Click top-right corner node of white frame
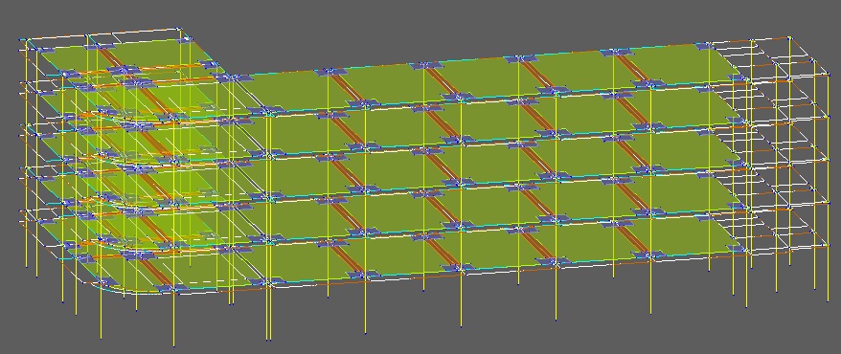The height and width of the screenshot is (354, 841). pos(790,37)
